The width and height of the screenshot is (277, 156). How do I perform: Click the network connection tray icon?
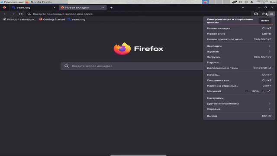click(235, 2)
